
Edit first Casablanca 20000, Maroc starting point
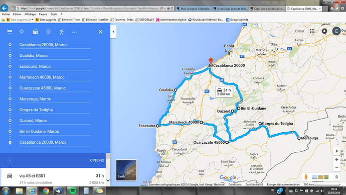tap(55, 45)
